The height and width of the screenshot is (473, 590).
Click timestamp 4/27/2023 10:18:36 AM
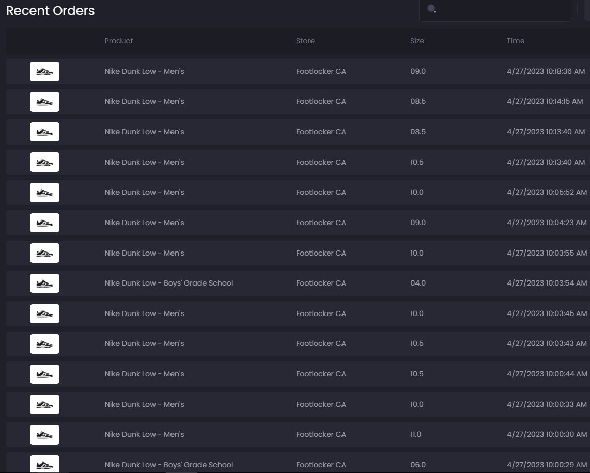[x=546, y=71]
